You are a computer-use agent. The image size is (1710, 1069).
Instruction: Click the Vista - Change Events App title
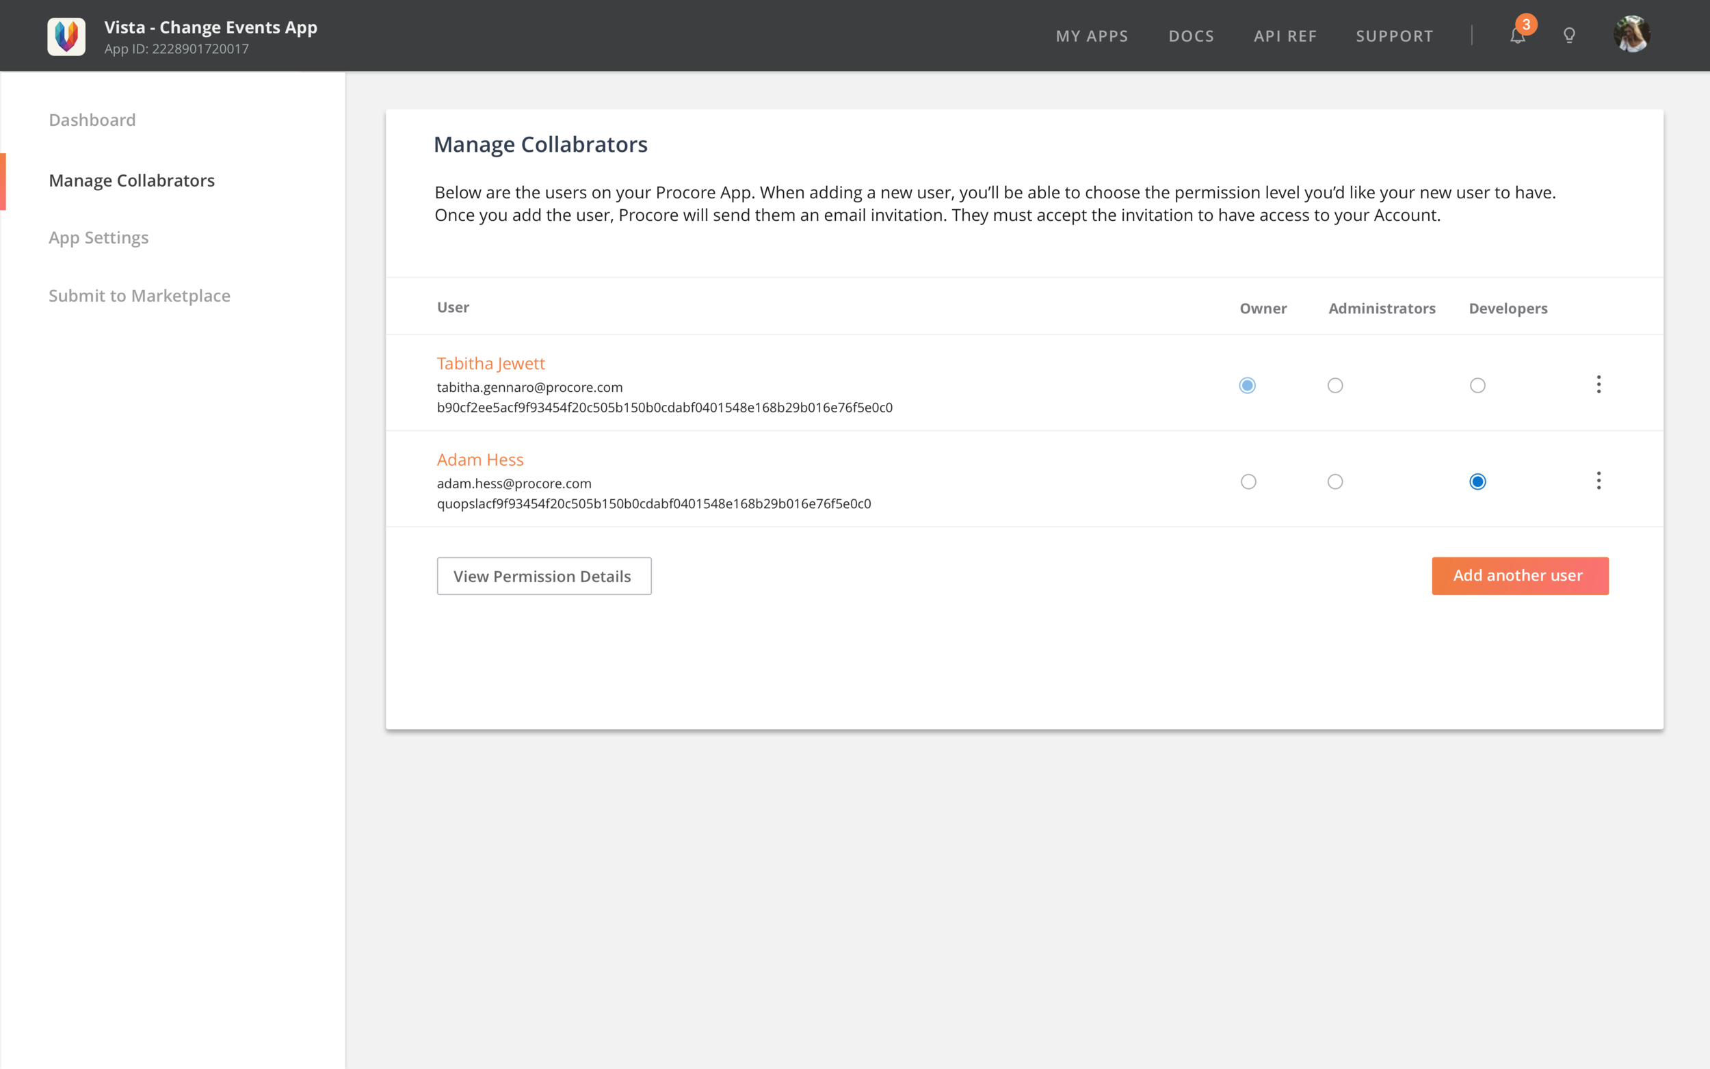point(211,27)
